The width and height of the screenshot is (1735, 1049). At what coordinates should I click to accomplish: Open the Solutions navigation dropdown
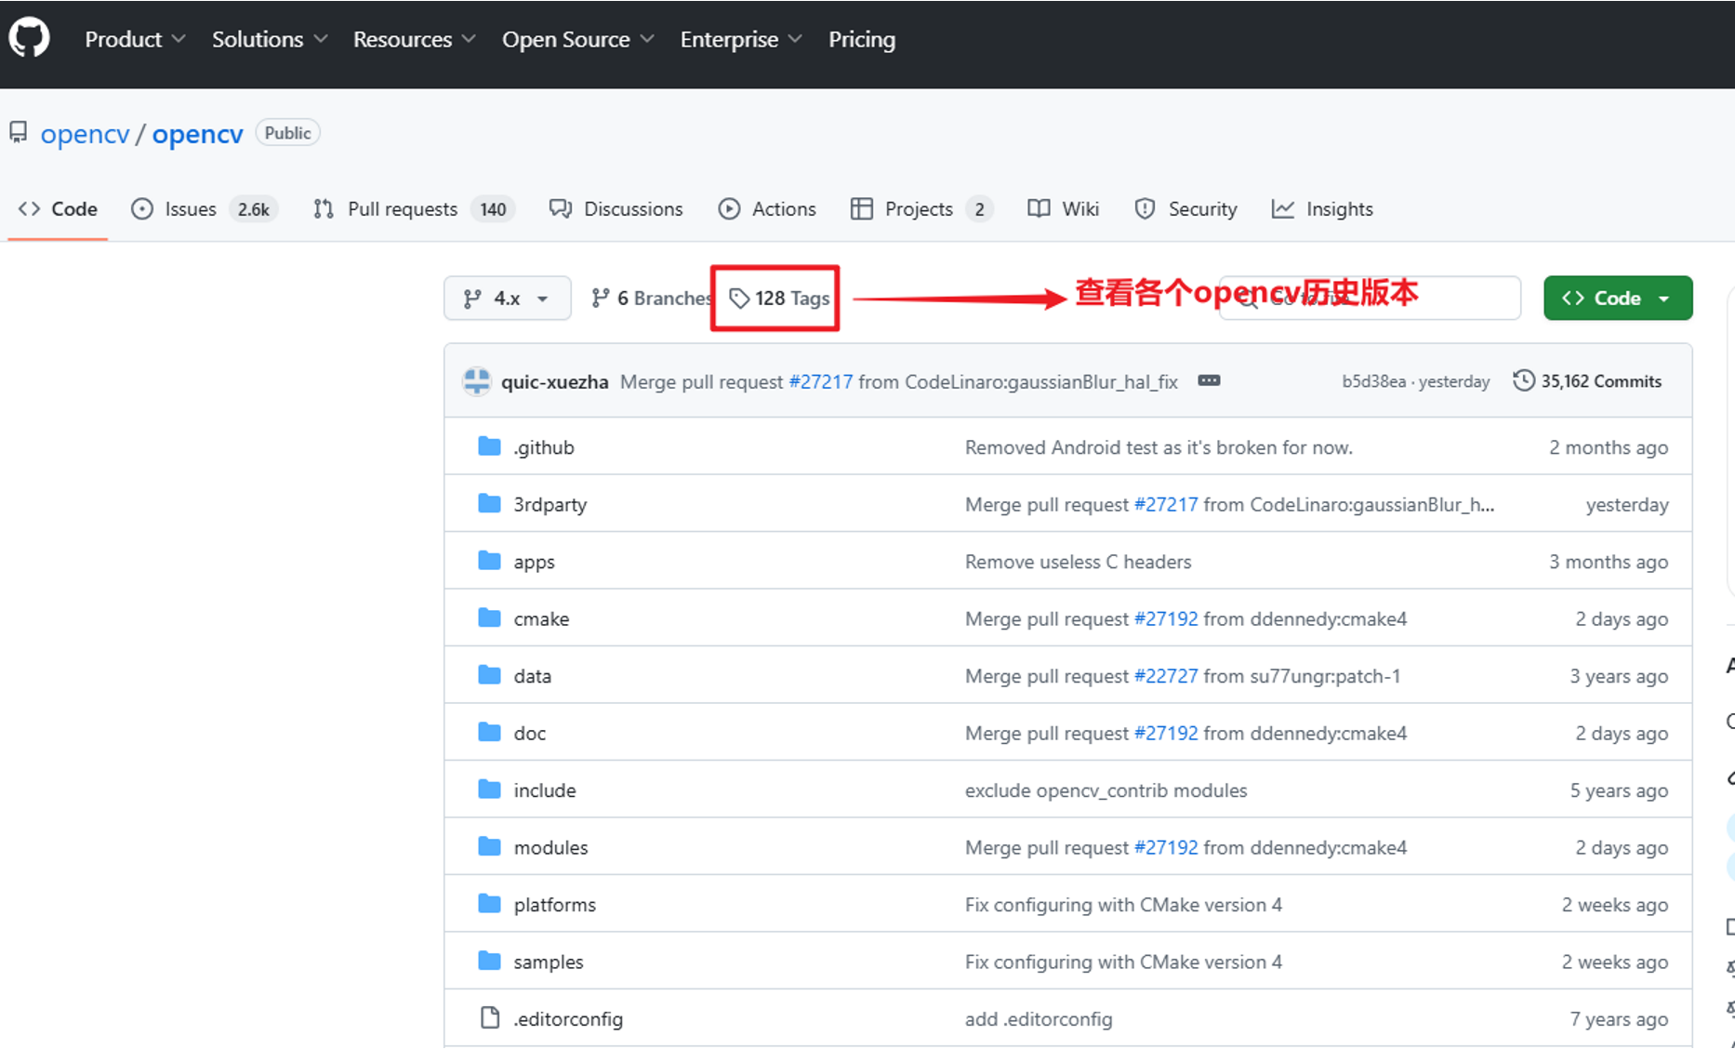tap(270, 39)
